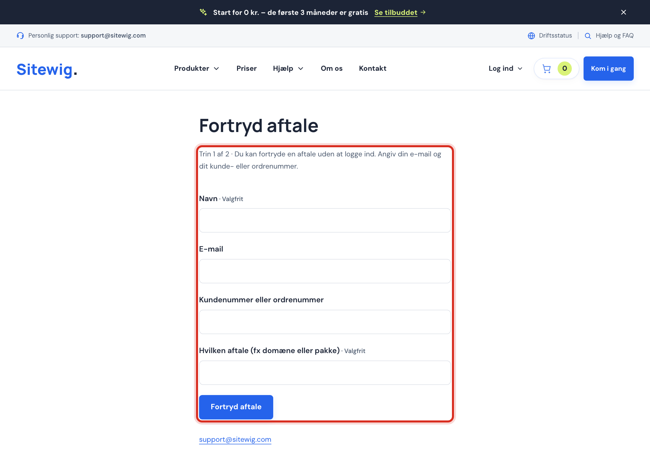Open the Driftsstatus link

[555, 36]
